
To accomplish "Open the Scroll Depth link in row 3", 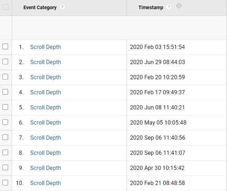I will pyautogui.click(x=46, y=77).
